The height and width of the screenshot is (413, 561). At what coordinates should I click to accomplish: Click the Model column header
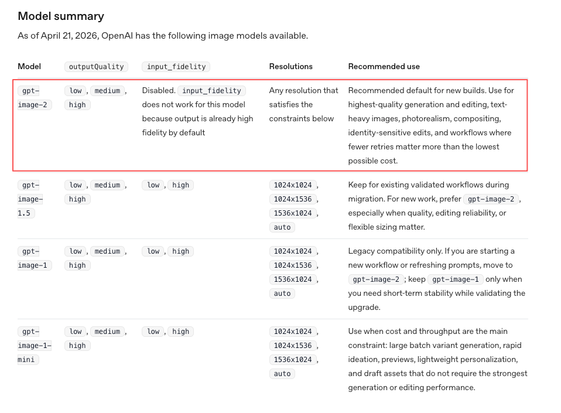[x=29, y=67]
